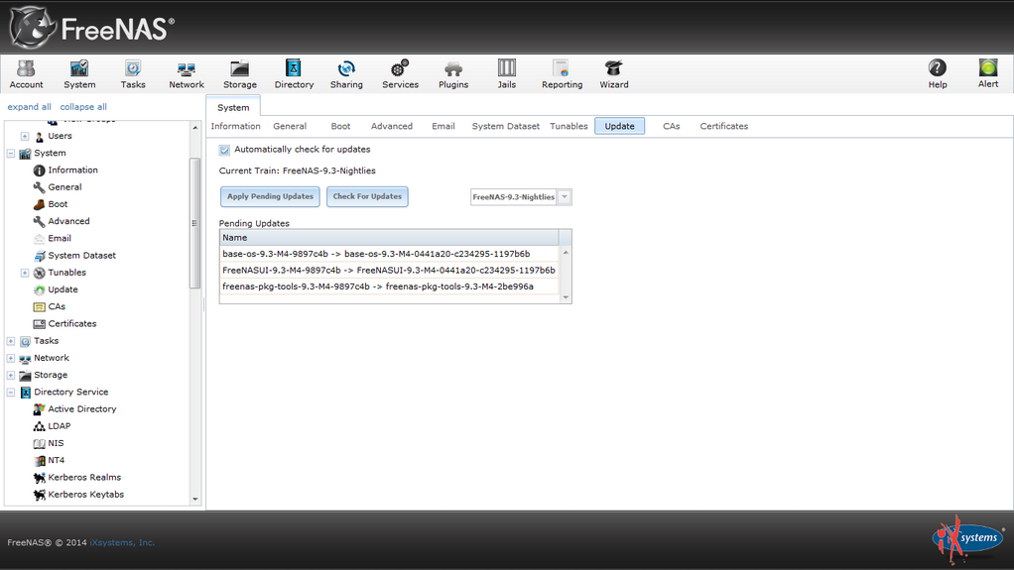This screenshot has height=570, width=1014.
Task: Open the Account toolbar icon
Action: pyautogui.click(x=26, y=73)
